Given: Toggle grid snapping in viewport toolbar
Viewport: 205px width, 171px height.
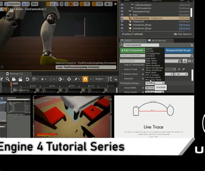Looking at the screenshot, I should 70,4.
